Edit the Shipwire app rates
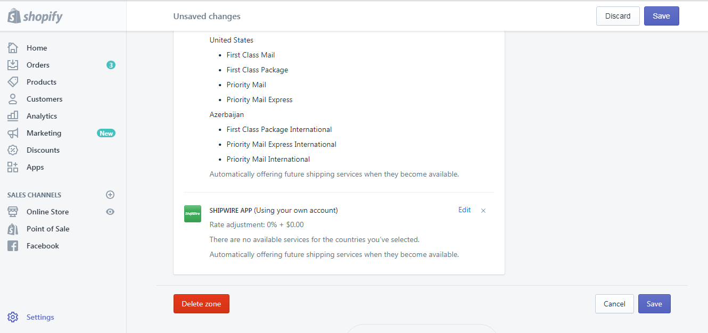 pos(464,210)
